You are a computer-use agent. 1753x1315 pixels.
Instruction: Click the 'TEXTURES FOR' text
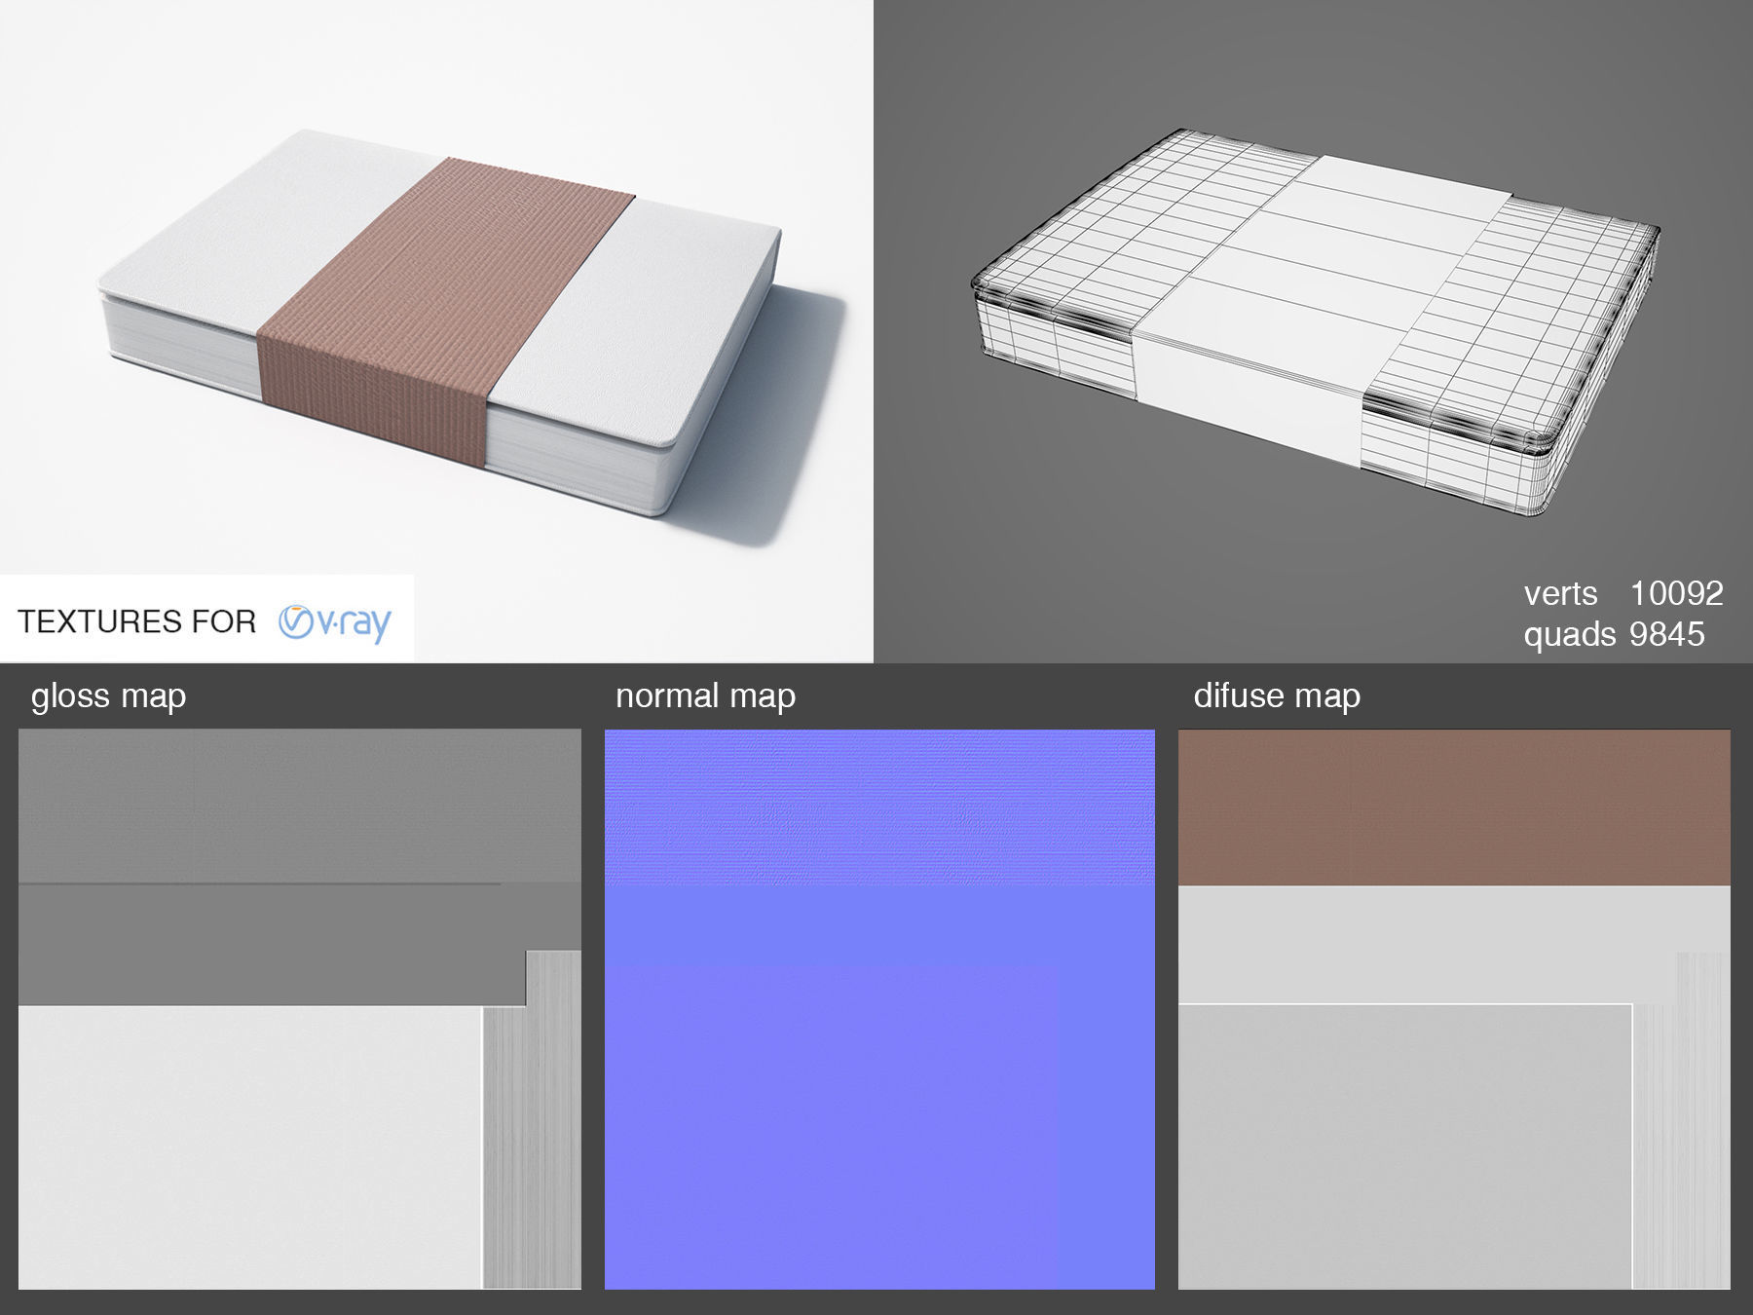pyautogui.click(x=136, y=621)
